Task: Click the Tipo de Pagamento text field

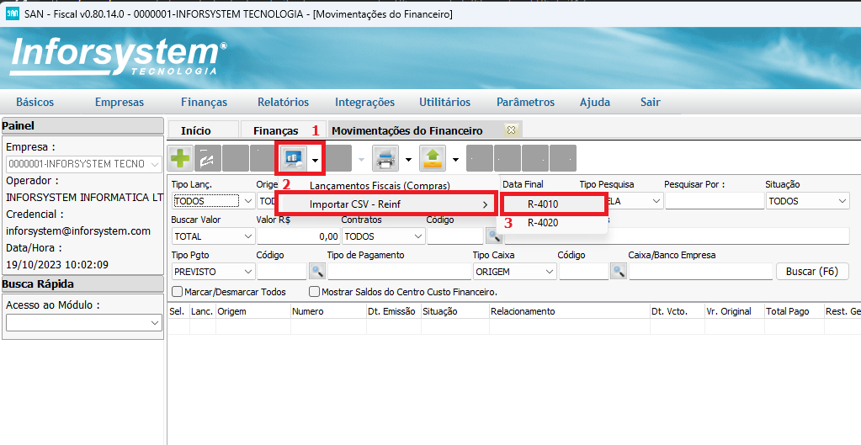Action: [399, 272]
